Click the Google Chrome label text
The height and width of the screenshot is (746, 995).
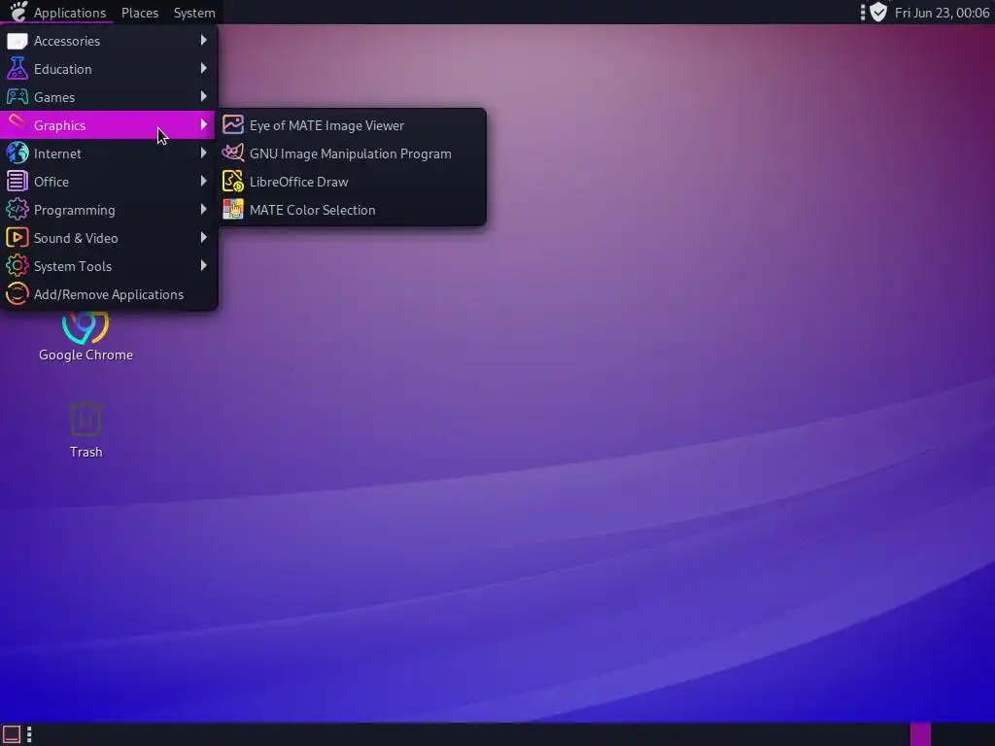(x=86, y=355)
